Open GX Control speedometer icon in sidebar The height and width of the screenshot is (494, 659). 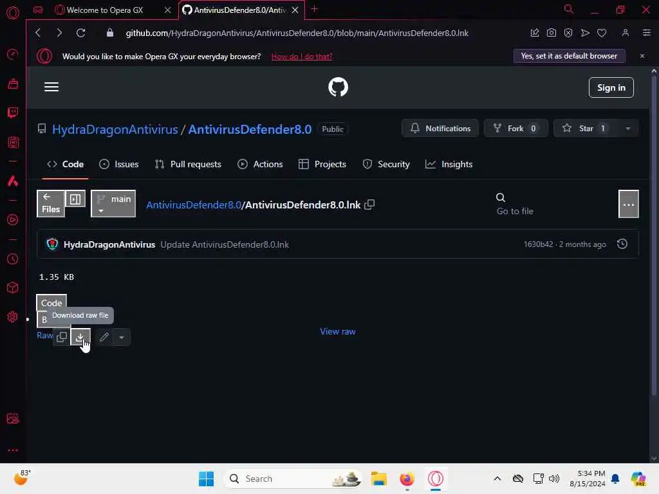13,54
